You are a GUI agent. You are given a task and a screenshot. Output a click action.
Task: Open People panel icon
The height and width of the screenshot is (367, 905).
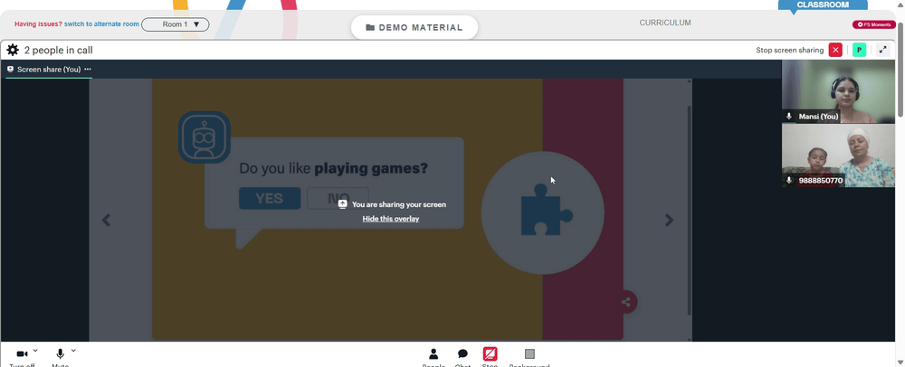pyautogui.click(x=433, y=353)
